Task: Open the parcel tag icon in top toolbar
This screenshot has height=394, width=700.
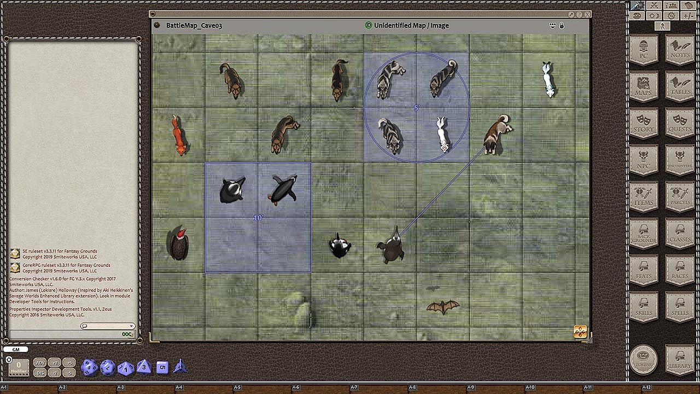Action: coord(689,5)
